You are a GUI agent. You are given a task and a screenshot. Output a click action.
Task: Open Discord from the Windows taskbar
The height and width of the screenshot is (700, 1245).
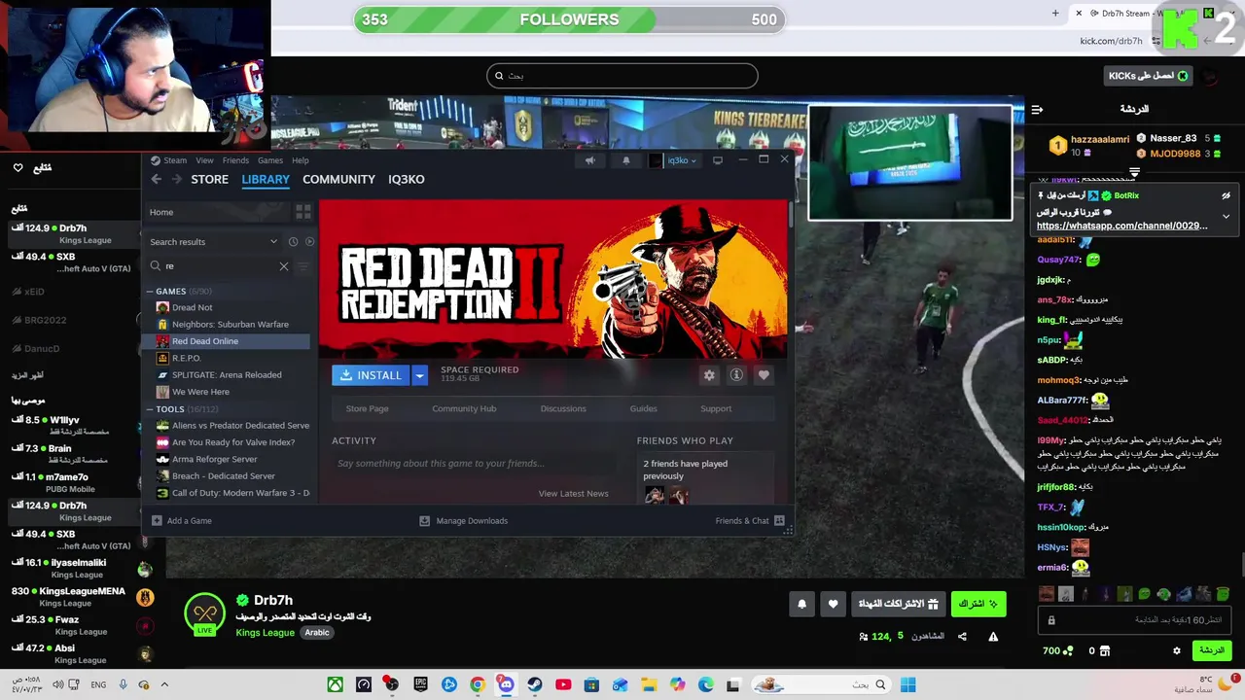(x=506, y=684)
